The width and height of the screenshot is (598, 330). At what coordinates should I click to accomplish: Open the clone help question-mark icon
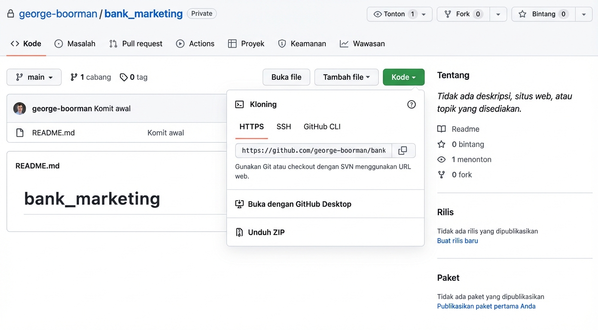pos(412,104)
